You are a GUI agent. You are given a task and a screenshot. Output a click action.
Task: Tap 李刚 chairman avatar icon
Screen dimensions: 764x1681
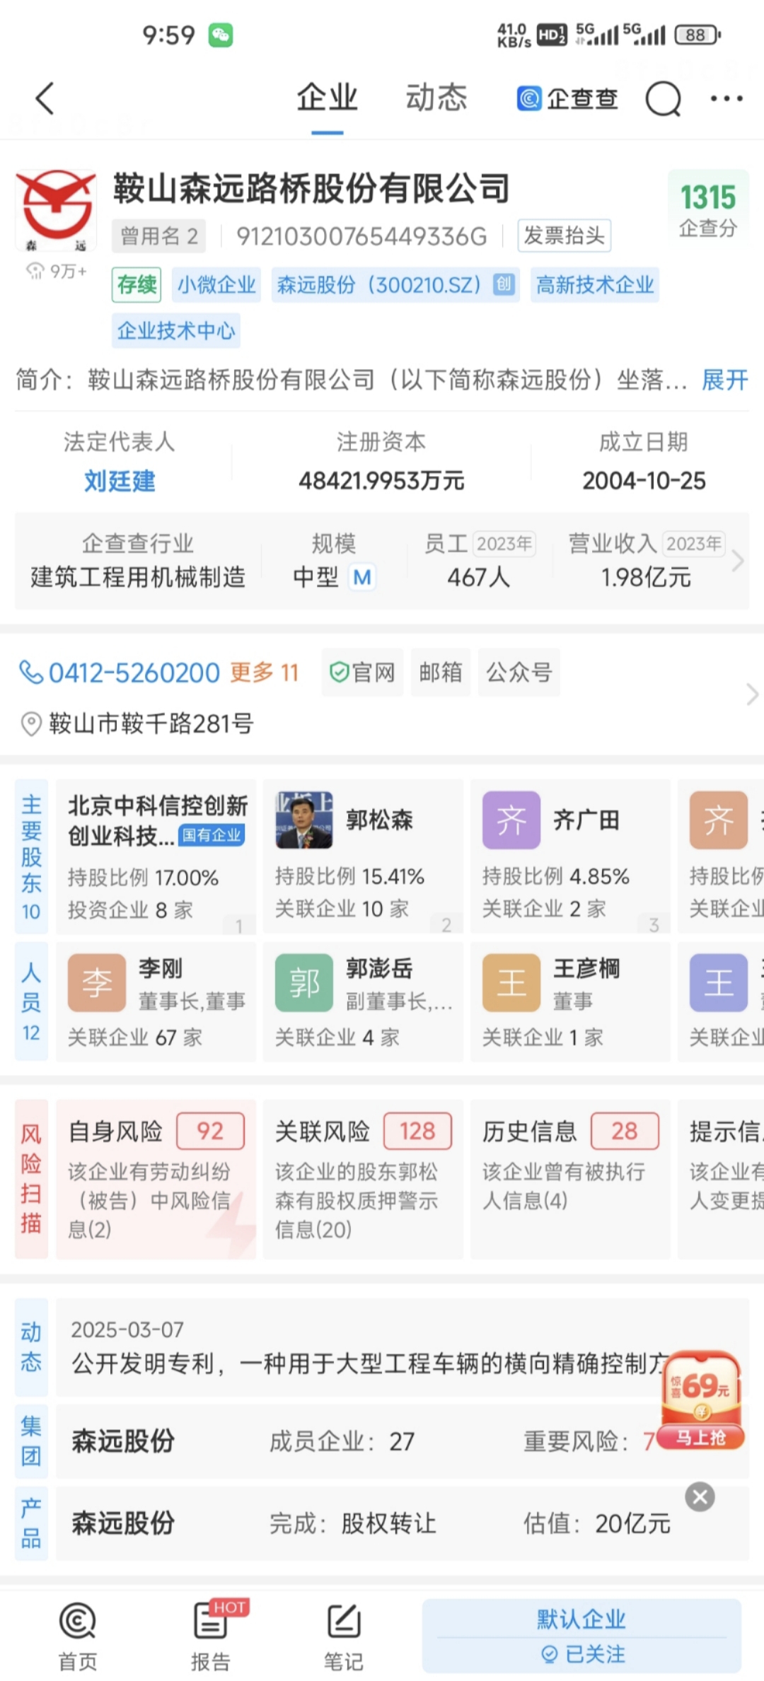tap(97, 983)
